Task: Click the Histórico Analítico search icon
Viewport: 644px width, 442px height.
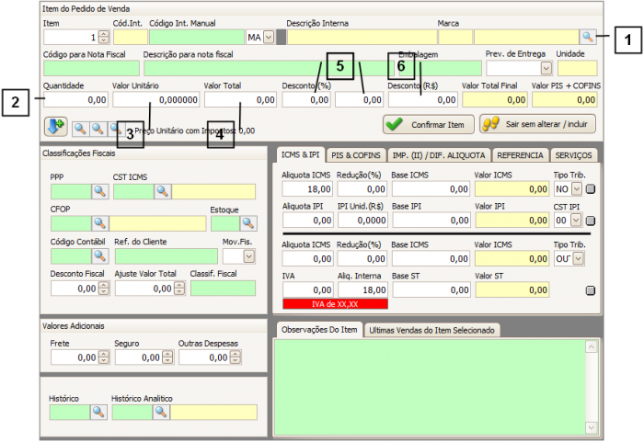Action: tap(162, 413)
